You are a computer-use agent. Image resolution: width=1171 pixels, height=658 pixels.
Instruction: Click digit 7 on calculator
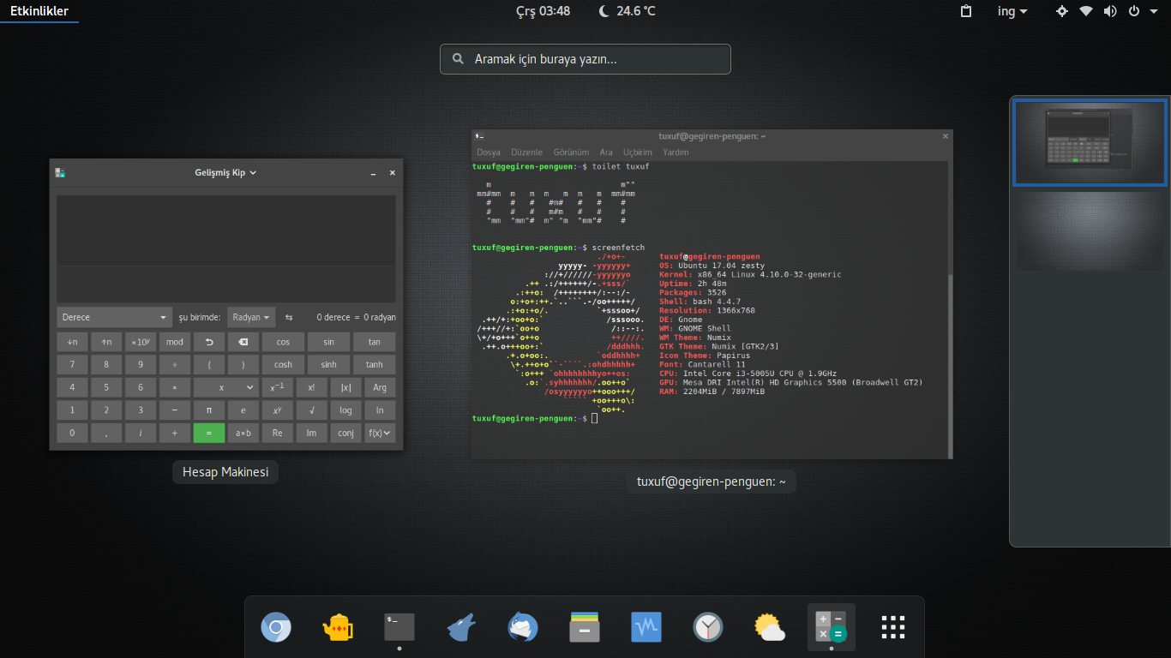pos(72,364)
